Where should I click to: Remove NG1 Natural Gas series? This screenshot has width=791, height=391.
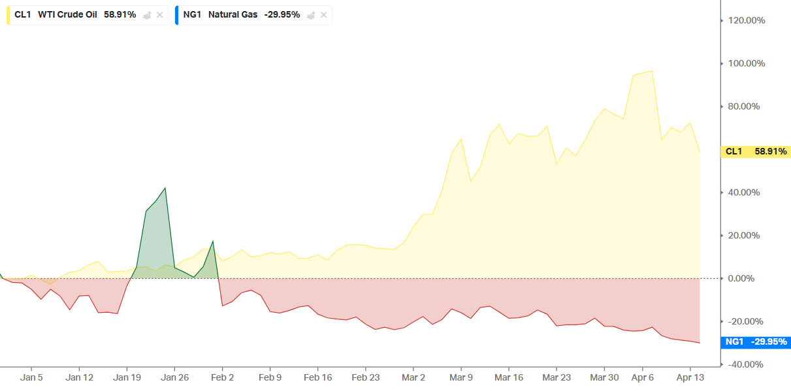324,15
